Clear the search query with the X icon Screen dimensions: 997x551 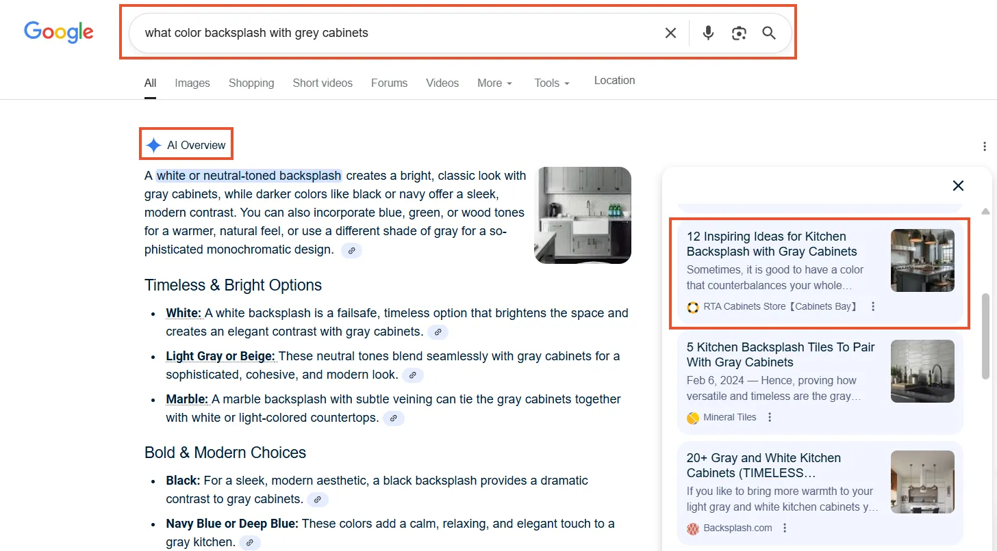[670, 32]
